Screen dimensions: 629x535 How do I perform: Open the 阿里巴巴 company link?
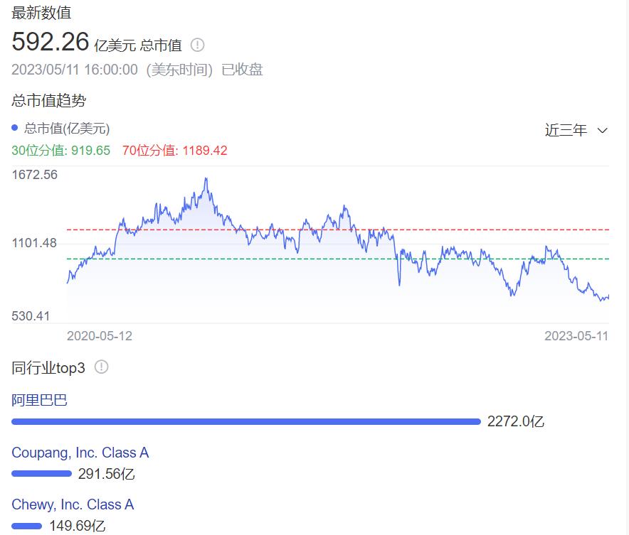click(x=39, y=400)
